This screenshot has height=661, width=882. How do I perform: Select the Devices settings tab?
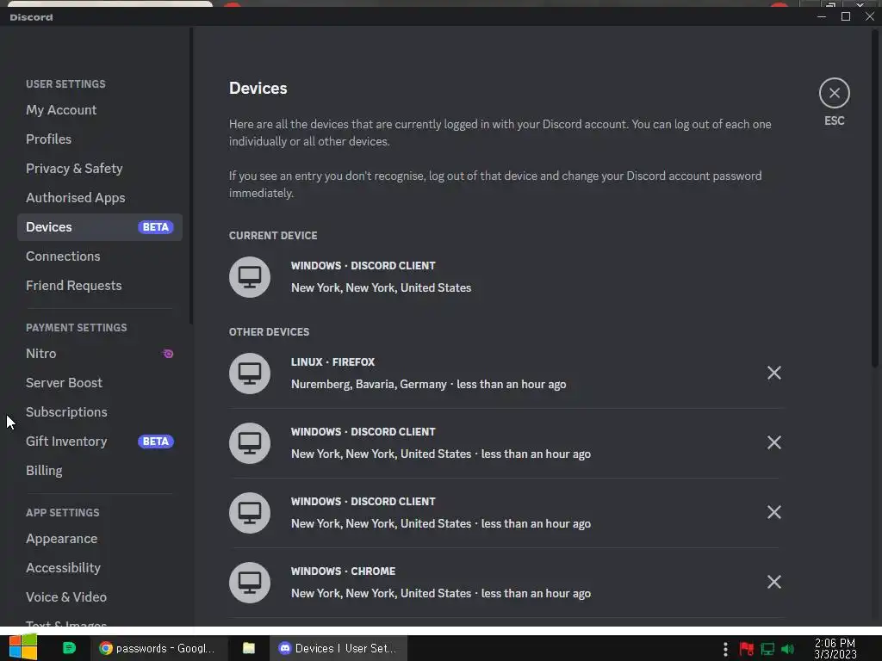click(100, 227)
